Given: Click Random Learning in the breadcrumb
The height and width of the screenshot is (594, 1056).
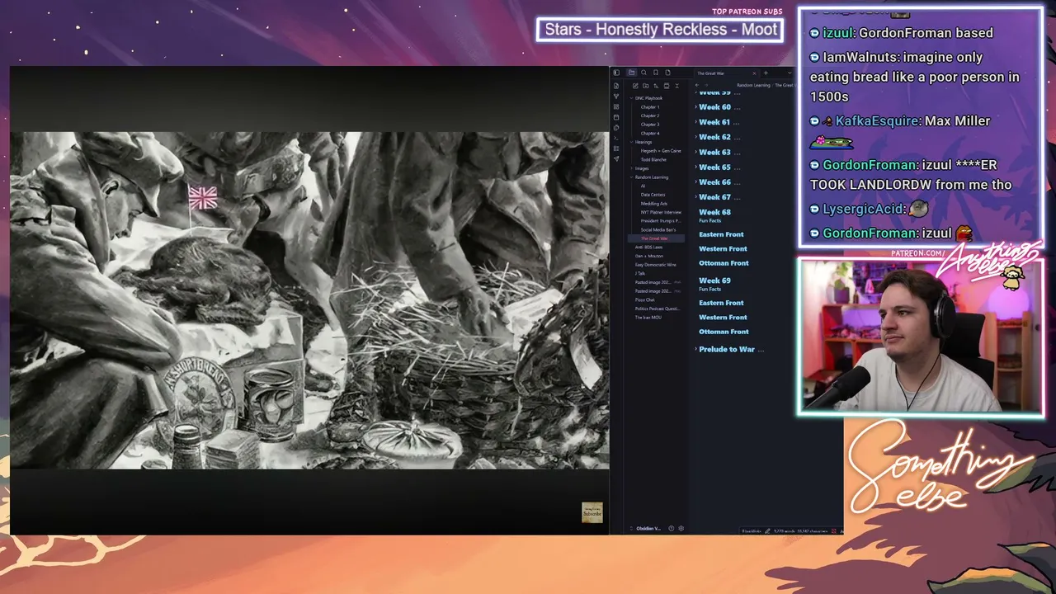Looking at the screenshot, I should 753,85.
